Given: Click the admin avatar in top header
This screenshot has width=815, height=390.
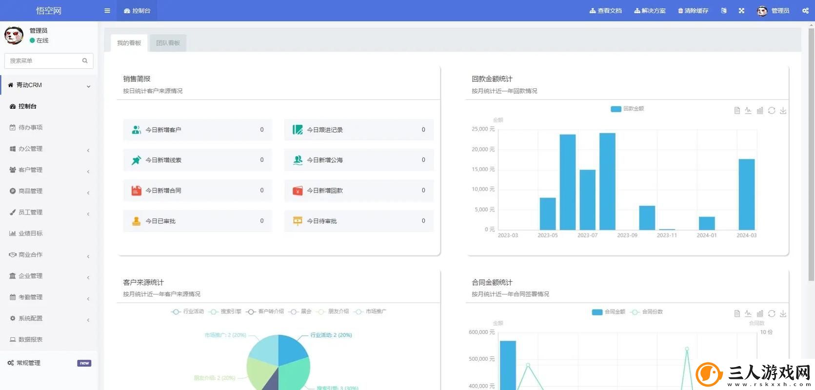Looking at the screenshot, I should (762, 11).
